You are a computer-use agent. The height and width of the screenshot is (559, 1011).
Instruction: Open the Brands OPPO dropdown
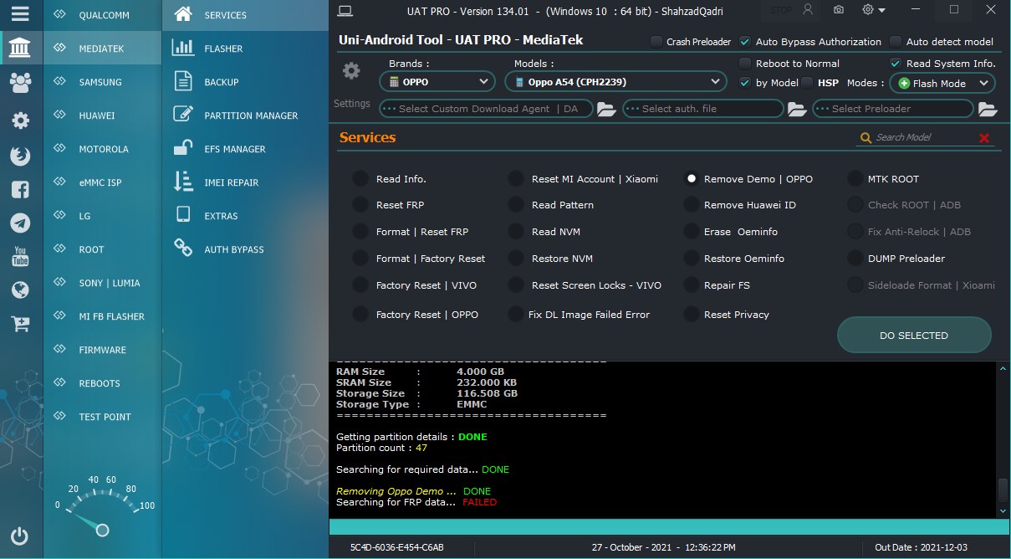point(437,82)
